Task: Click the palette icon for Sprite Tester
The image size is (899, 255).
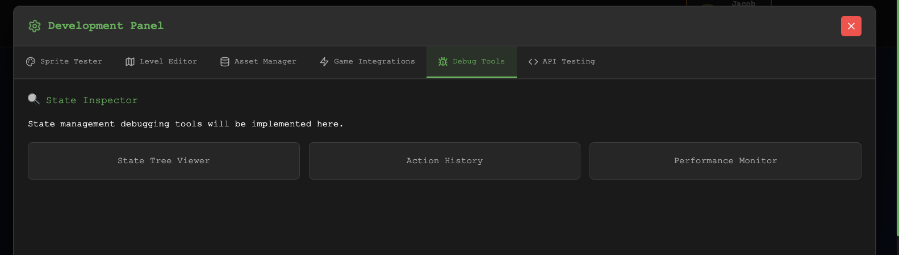Action: 31,62
